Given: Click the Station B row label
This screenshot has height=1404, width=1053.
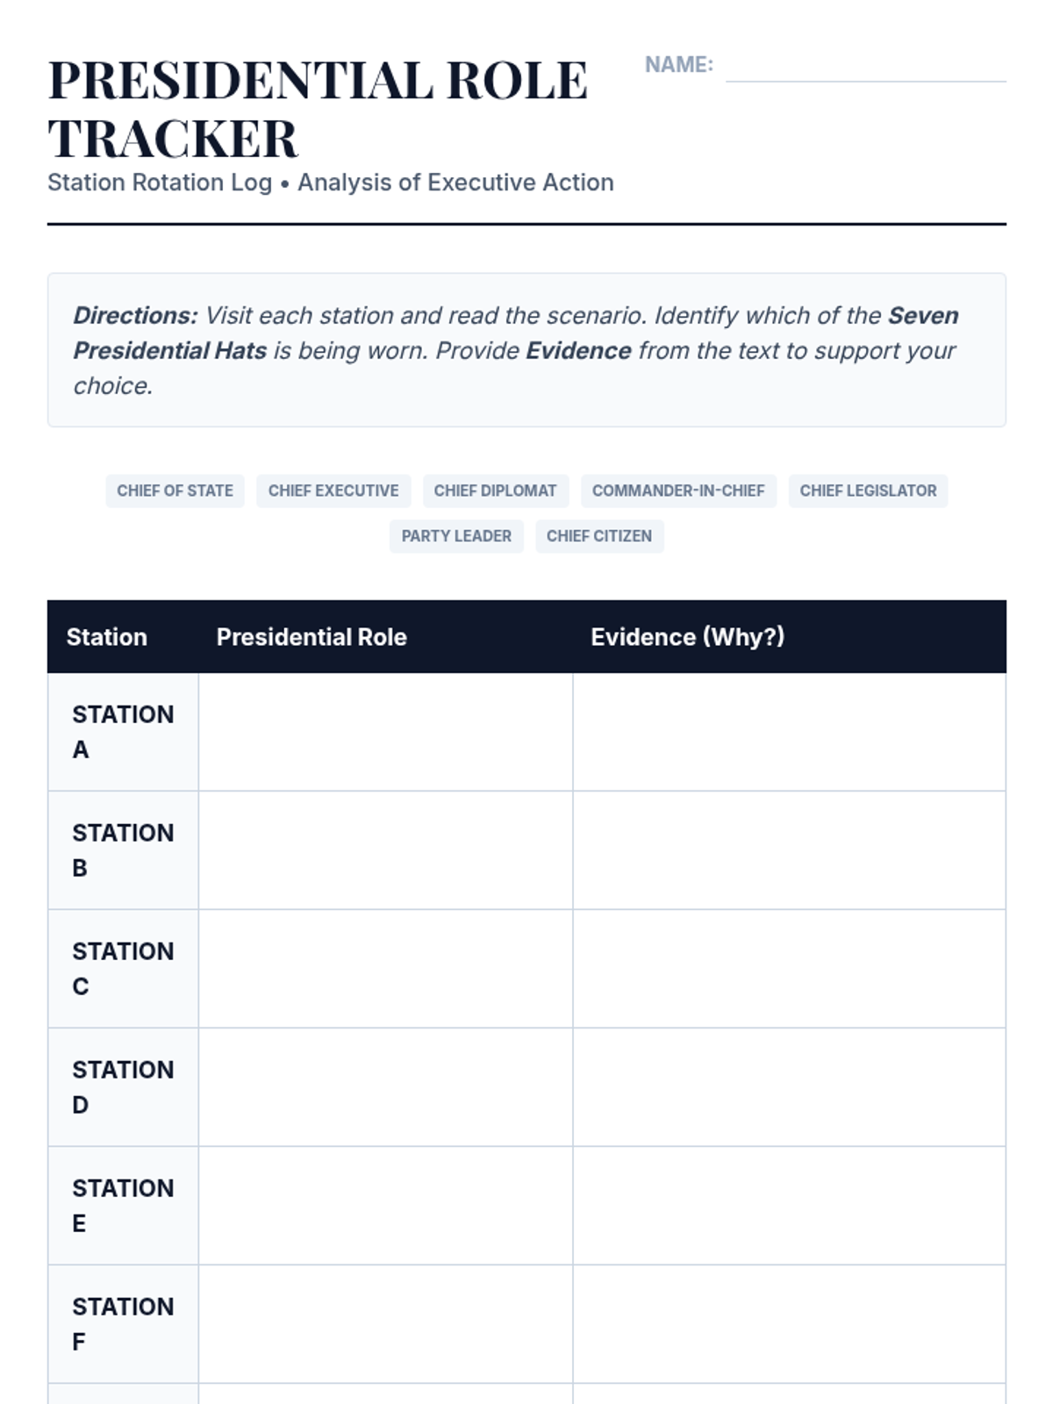Looking at the screenshot, I should [123, 850].
